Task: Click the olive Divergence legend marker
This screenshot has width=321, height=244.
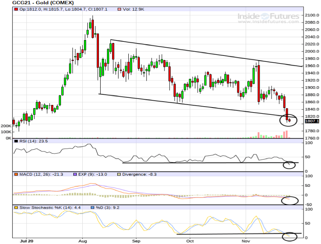Action: 119,174
